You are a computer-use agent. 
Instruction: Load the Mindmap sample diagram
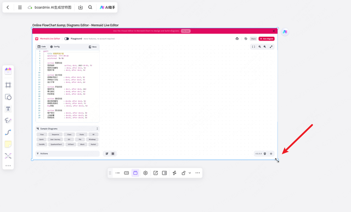[x=92, y=139]
